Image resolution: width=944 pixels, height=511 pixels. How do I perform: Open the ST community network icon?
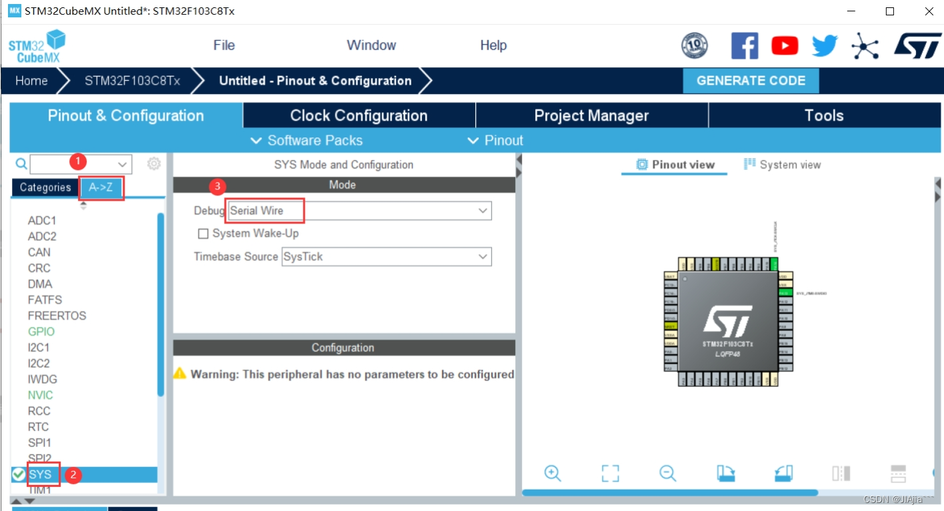865,46
